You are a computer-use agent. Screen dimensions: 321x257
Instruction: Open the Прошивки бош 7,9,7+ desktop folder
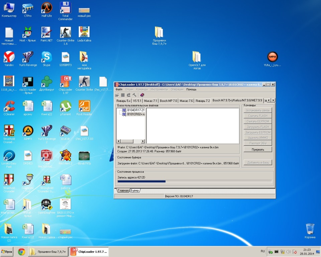click(159, 35)
